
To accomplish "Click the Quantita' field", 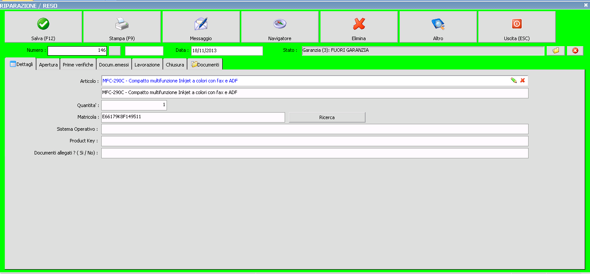I will tap(134, 105).
